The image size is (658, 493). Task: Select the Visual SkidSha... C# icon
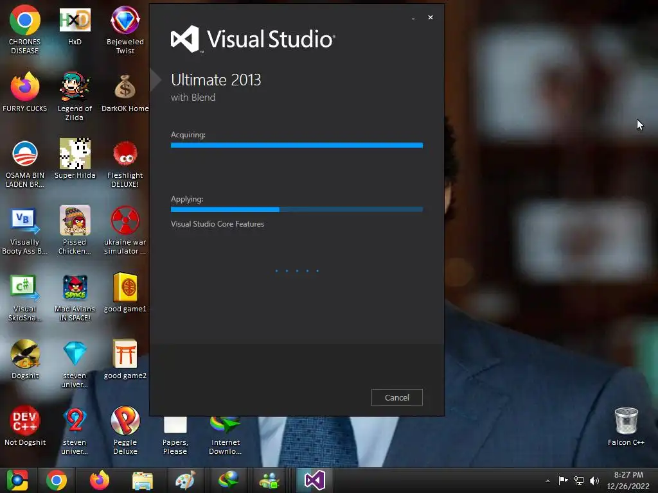click(x=25, y=297)
